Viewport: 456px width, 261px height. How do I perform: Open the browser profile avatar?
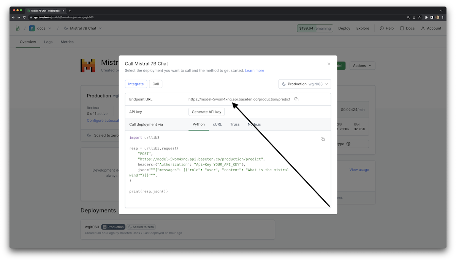point(437,17)
